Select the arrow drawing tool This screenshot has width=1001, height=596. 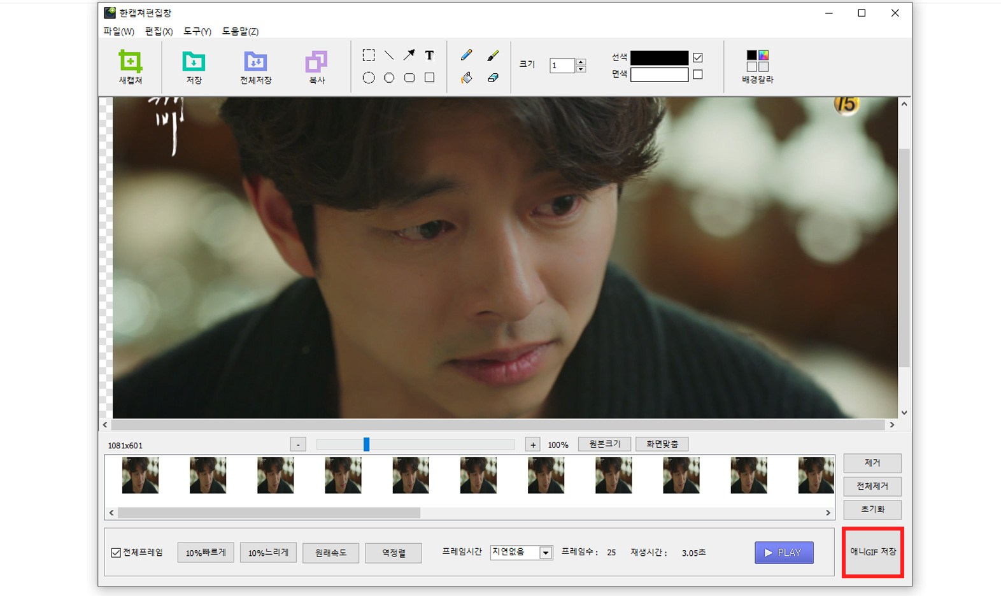[409, 55]
